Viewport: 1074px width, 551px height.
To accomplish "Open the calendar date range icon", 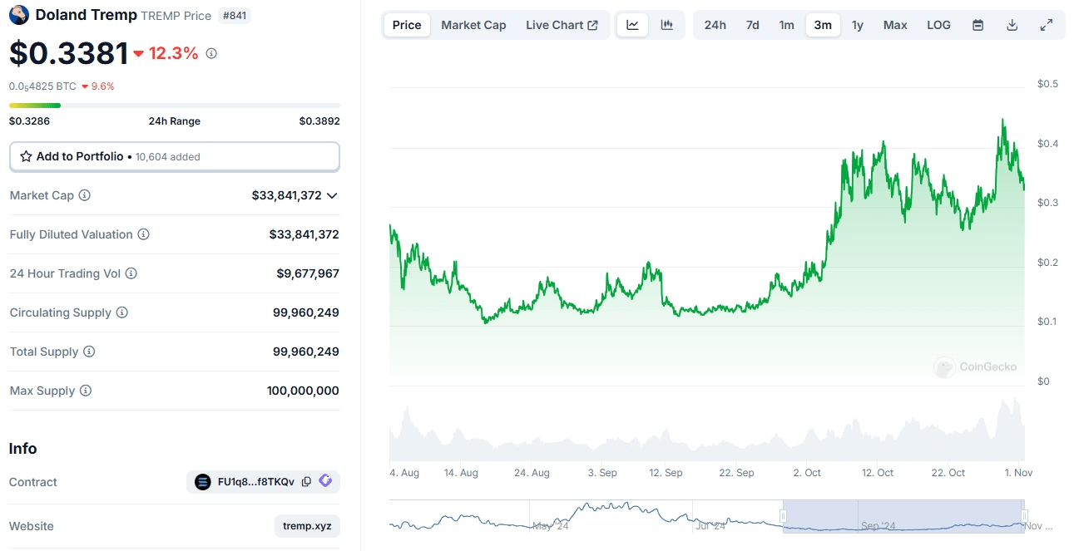I will 977,25.
